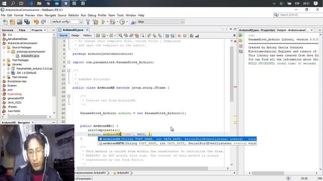Re-run using the Output panel green arrows
The height and width of the screenshot is (181, 323).
tap(241, 35)
